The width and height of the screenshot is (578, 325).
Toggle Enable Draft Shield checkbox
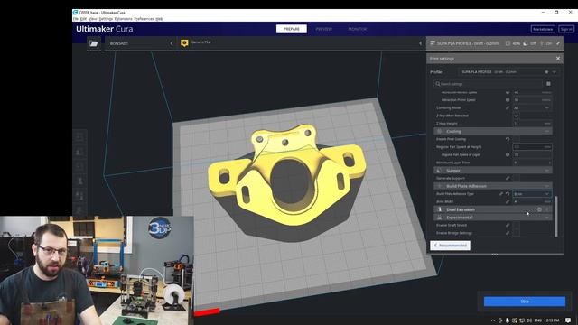click(x=516, y=225)
